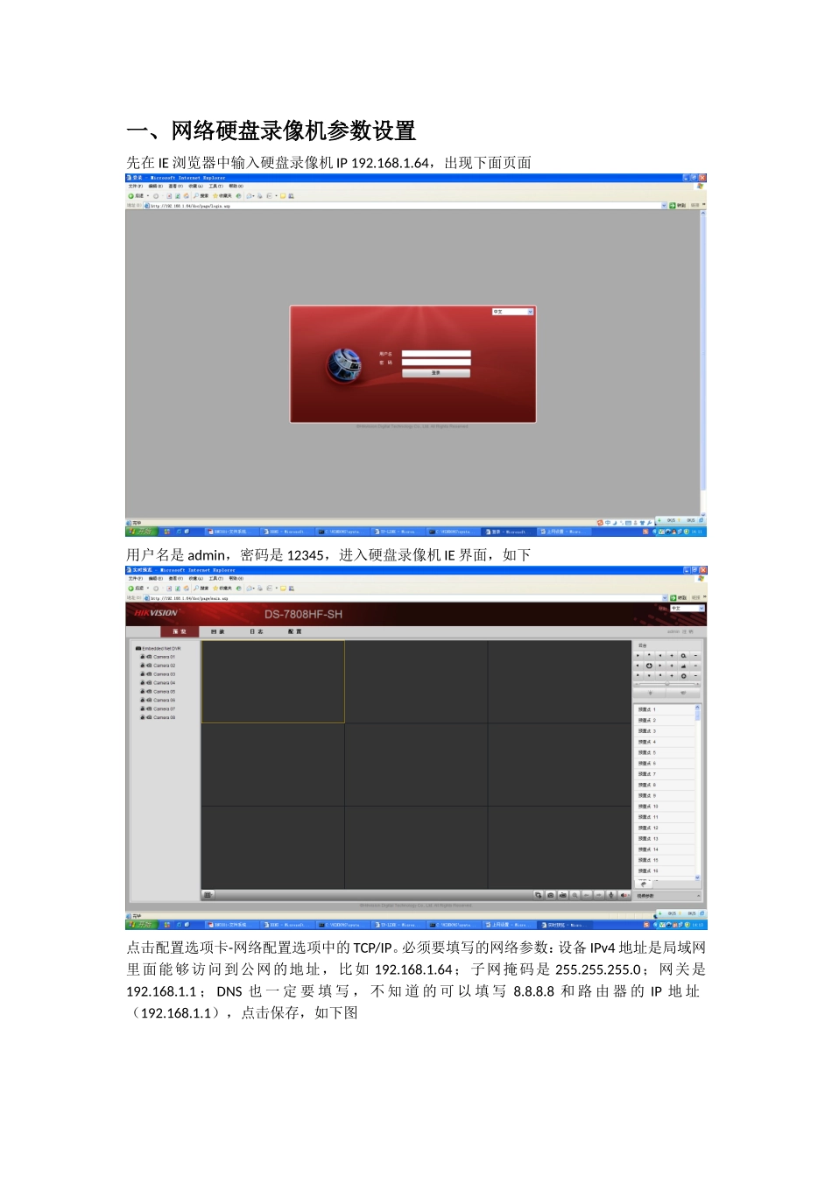Click the digital zoom icon in the live view bar
Image resolution: width=832 pixels, height=1177 pixels.
[x=575, y=895]
